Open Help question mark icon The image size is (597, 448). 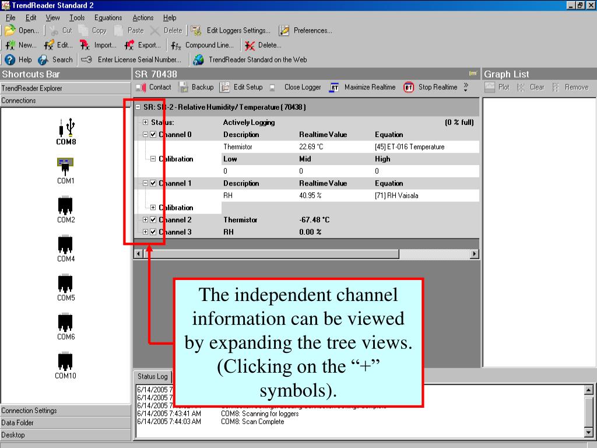tap(10, 60)
